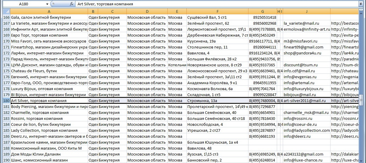The height and width of the screenshot is (163, 366).
Task: Open the Name Box dropdown arrow
Action: [47, 4]
